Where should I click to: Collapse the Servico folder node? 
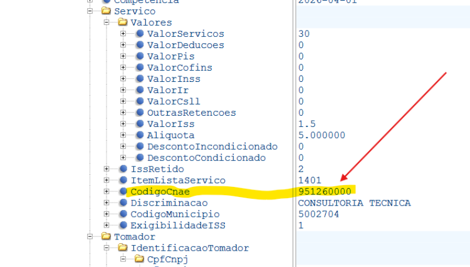click(x=90, y=11)
